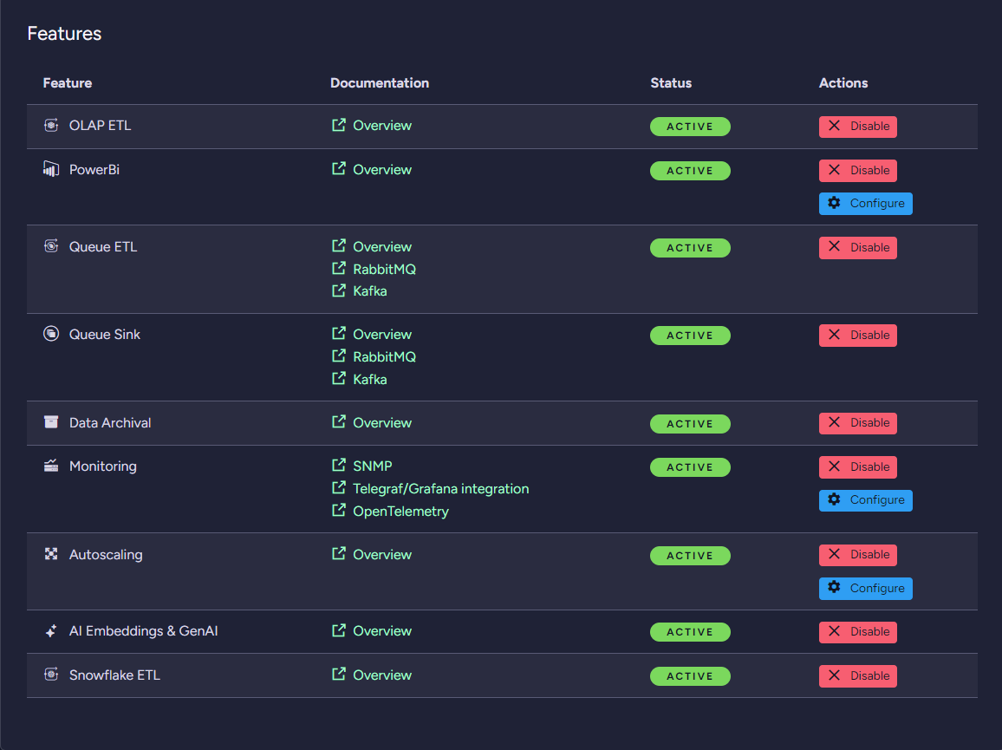The width and height of the screenshot is (1002, 750).
Task: Click the Data Archival box icon
Action: (51, 422)
